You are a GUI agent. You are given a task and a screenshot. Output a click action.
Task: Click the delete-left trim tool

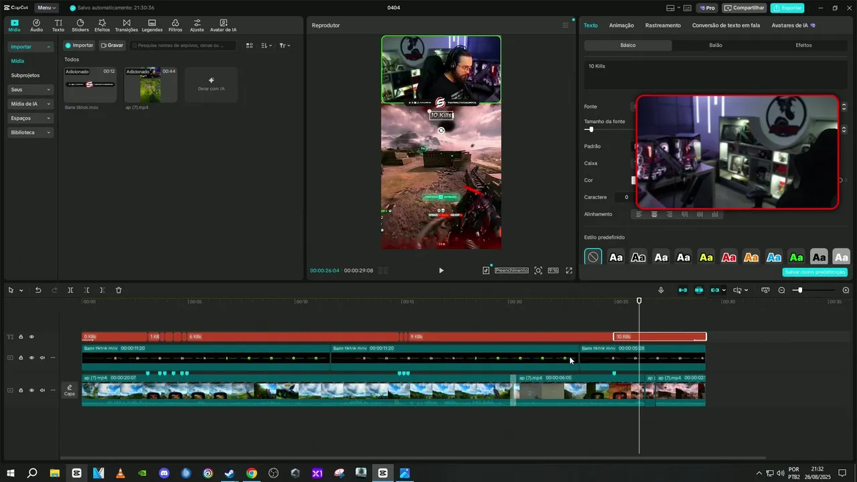click(87, 290)
